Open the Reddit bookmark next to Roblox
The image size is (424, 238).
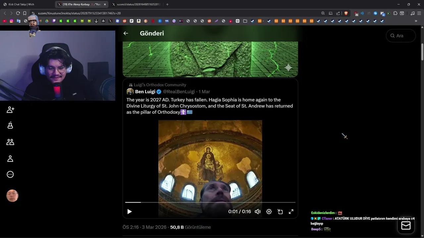(x=125, y=21)
